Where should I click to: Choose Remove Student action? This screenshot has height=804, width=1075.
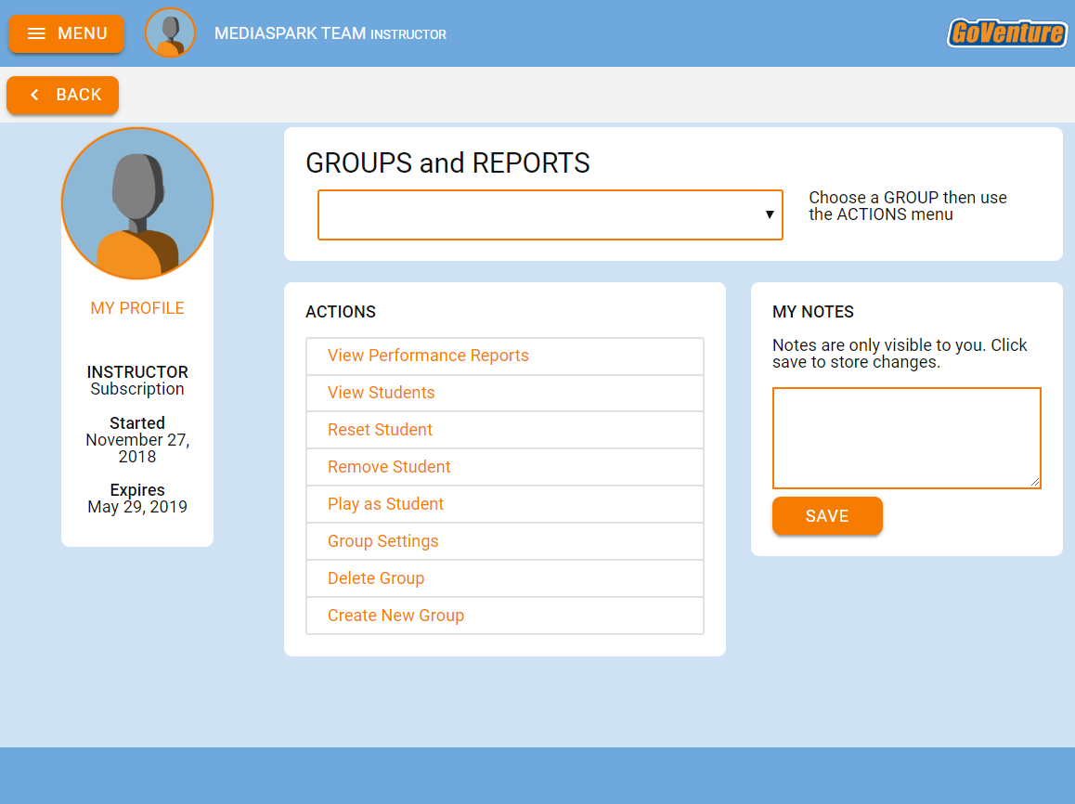click(505, 467)
